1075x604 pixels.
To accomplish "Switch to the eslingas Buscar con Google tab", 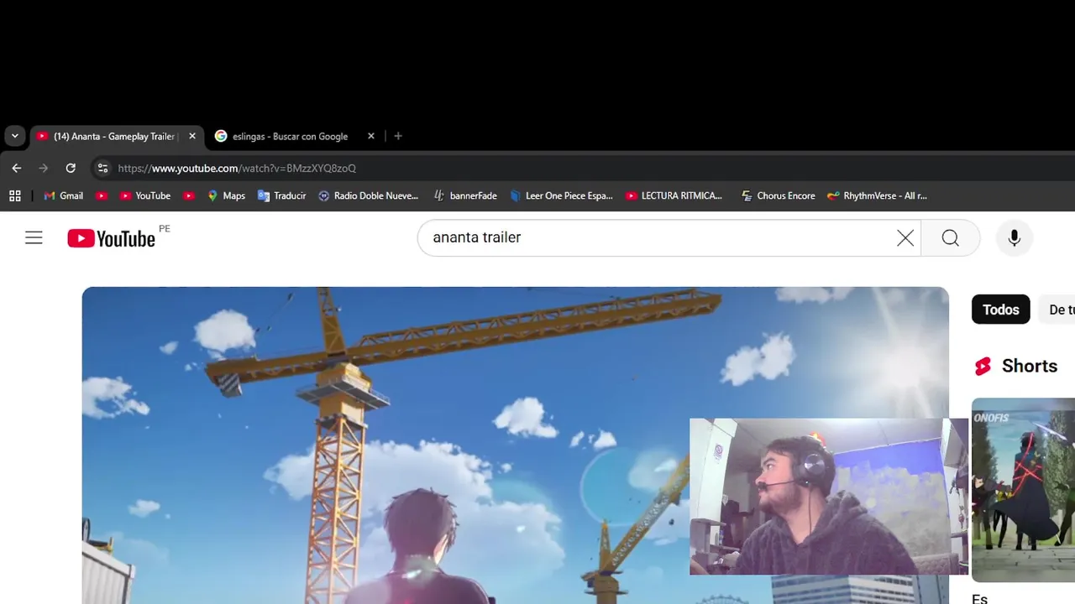I will pyautogui.click(x=290, y=136).
